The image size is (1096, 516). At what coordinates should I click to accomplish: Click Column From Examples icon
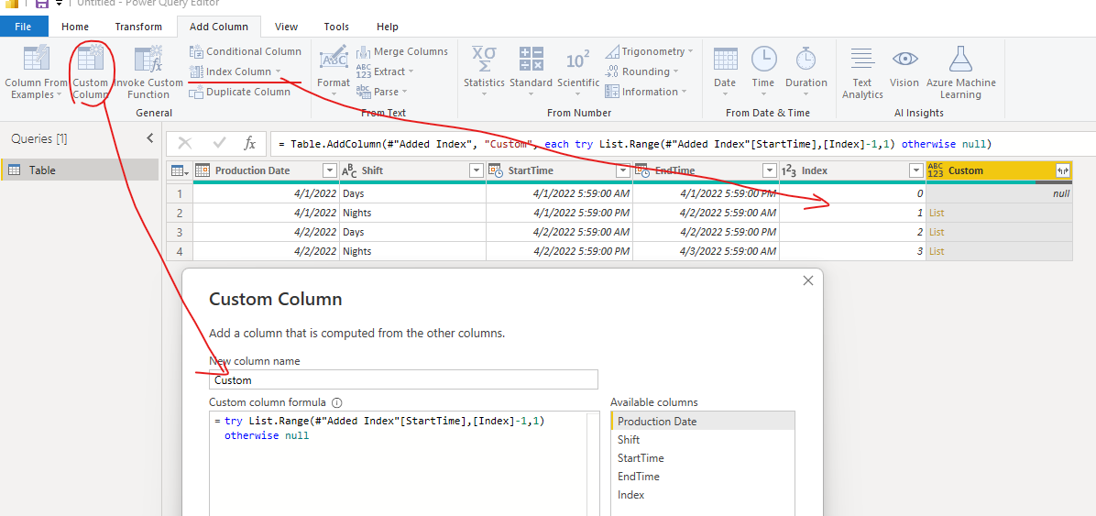click(x=37, y=59)
